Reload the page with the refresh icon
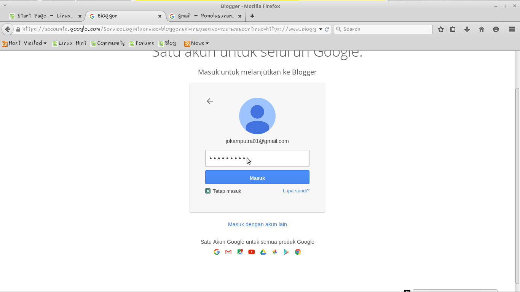Screen dimensions: 520x292 click(x=327, y=29)
